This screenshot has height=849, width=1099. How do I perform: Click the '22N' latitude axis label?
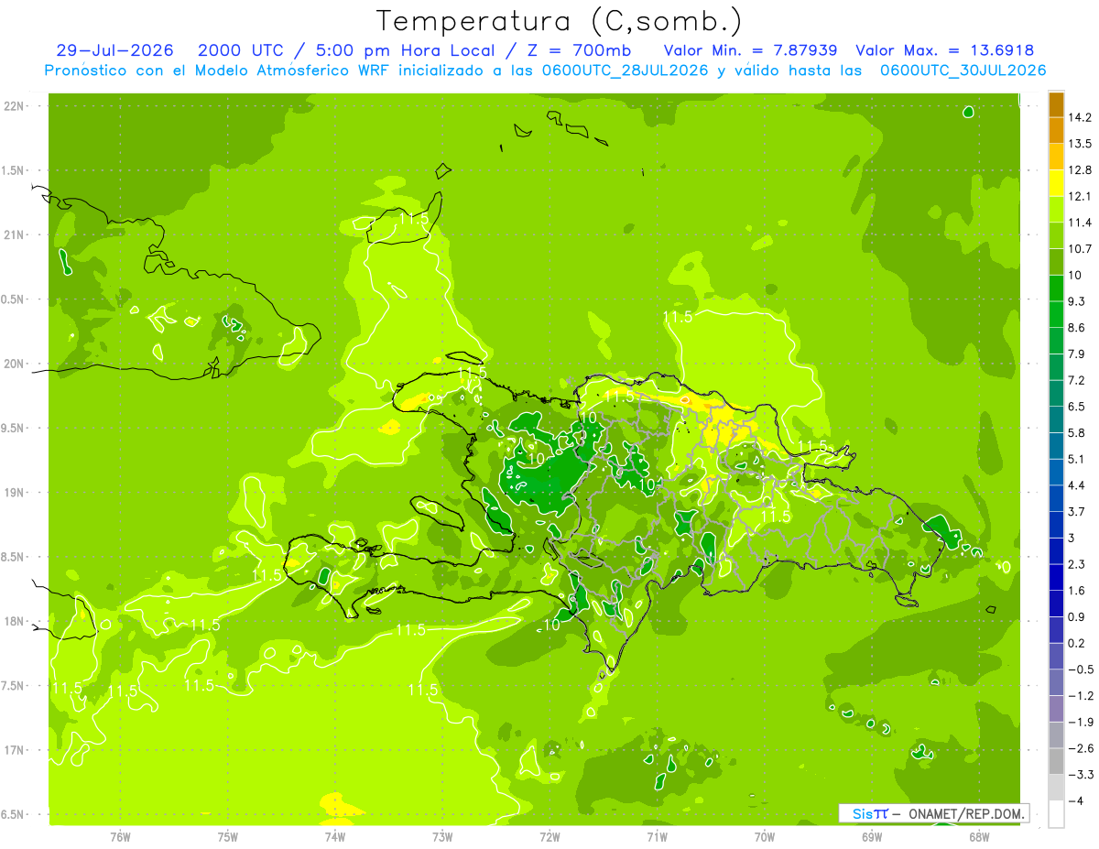point(14,106)
